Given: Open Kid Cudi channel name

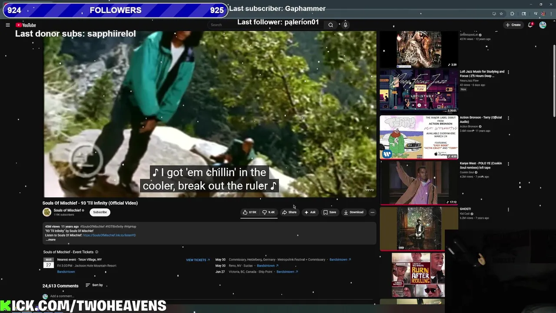Looking at the screenshot, I should (x=465, y=213).
